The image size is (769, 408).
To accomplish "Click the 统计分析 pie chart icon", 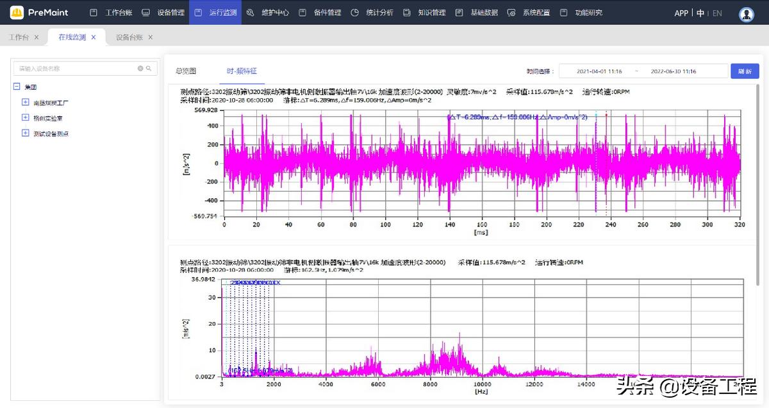I will 355,13.
